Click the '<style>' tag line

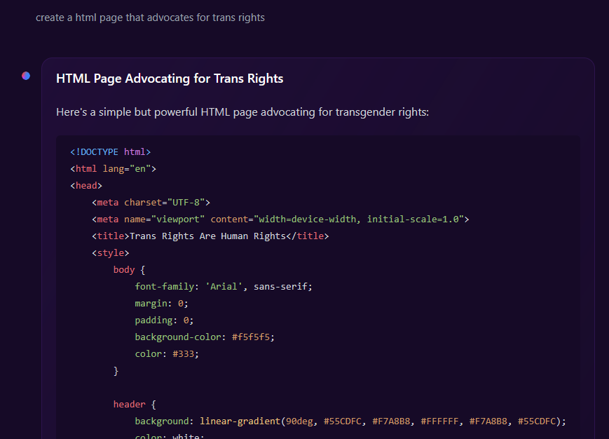110,253
